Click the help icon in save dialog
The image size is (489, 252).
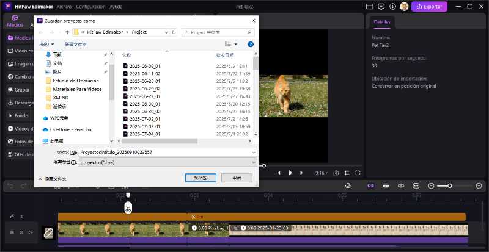[250, 44]
